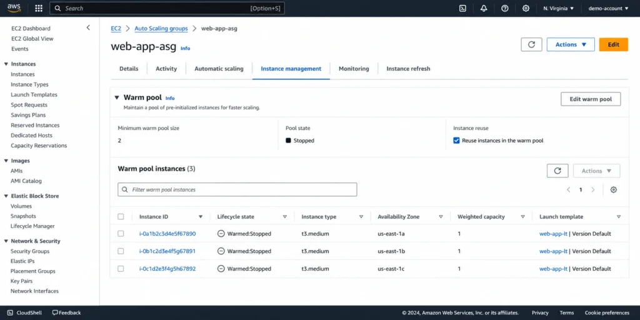Switch to the Instance refresh tab
The image size is (640, 320).
click(408, 69)
